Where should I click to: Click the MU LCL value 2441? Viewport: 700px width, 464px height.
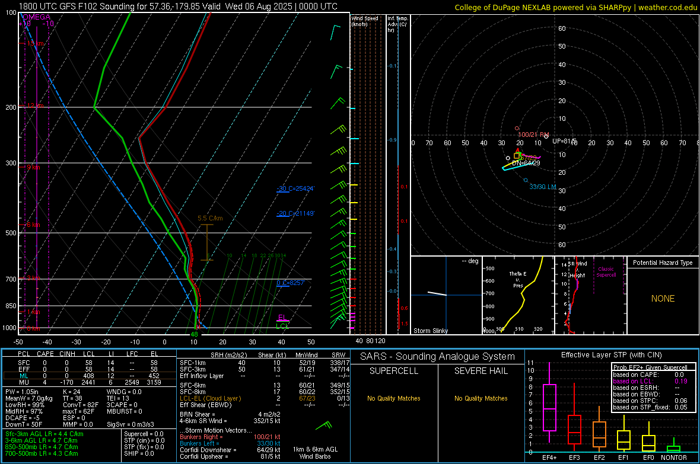[88, 382]
